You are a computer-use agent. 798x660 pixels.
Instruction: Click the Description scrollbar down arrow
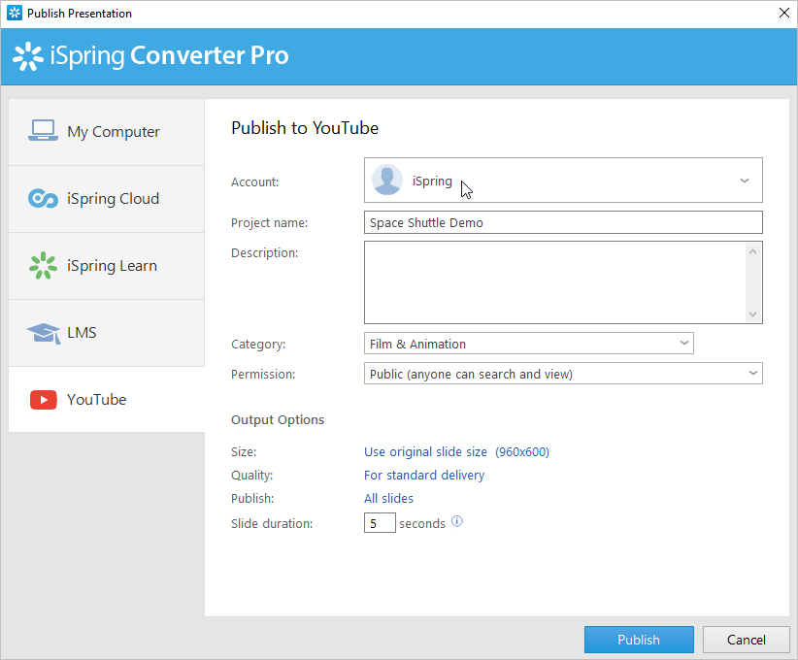coord(752,314)
